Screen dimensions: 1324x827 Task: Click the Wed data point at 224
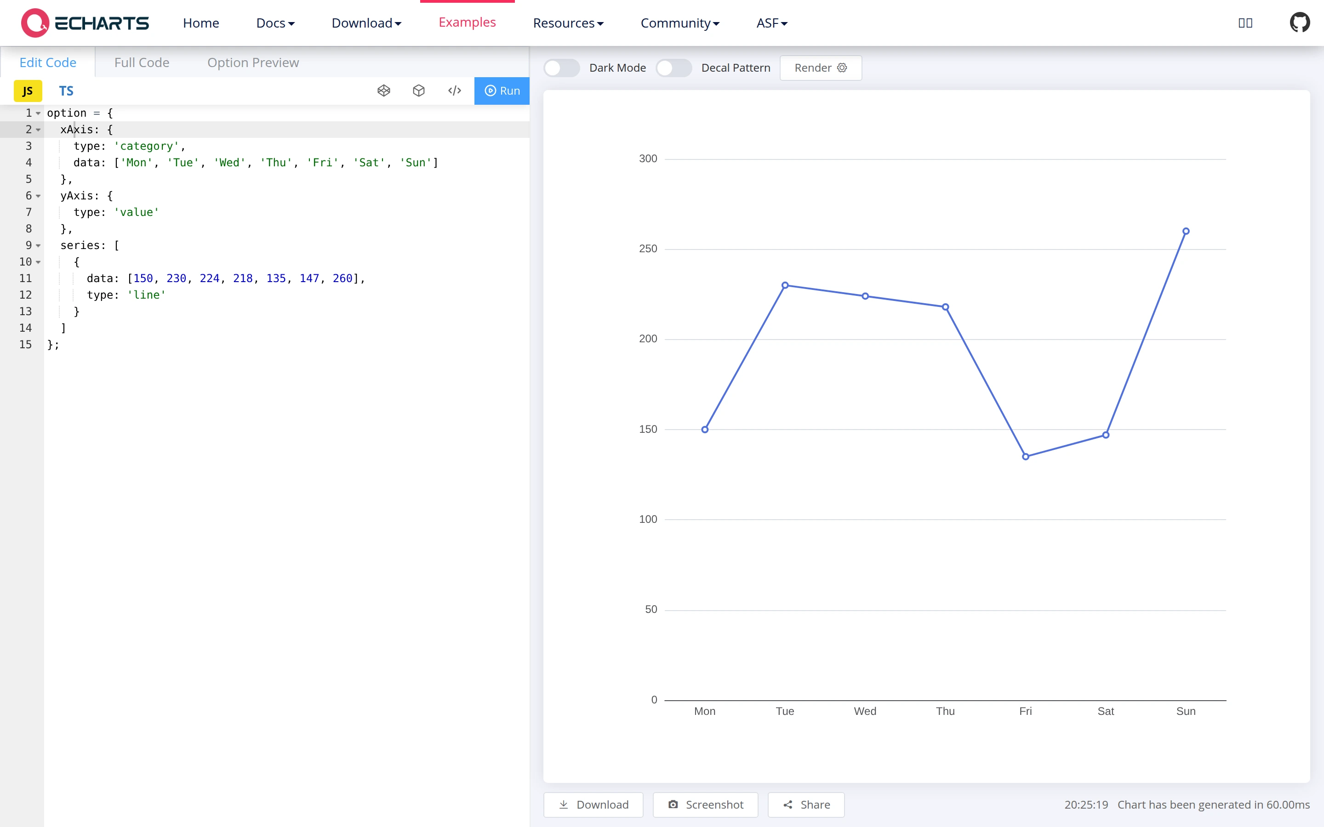[x=865, y=296]
